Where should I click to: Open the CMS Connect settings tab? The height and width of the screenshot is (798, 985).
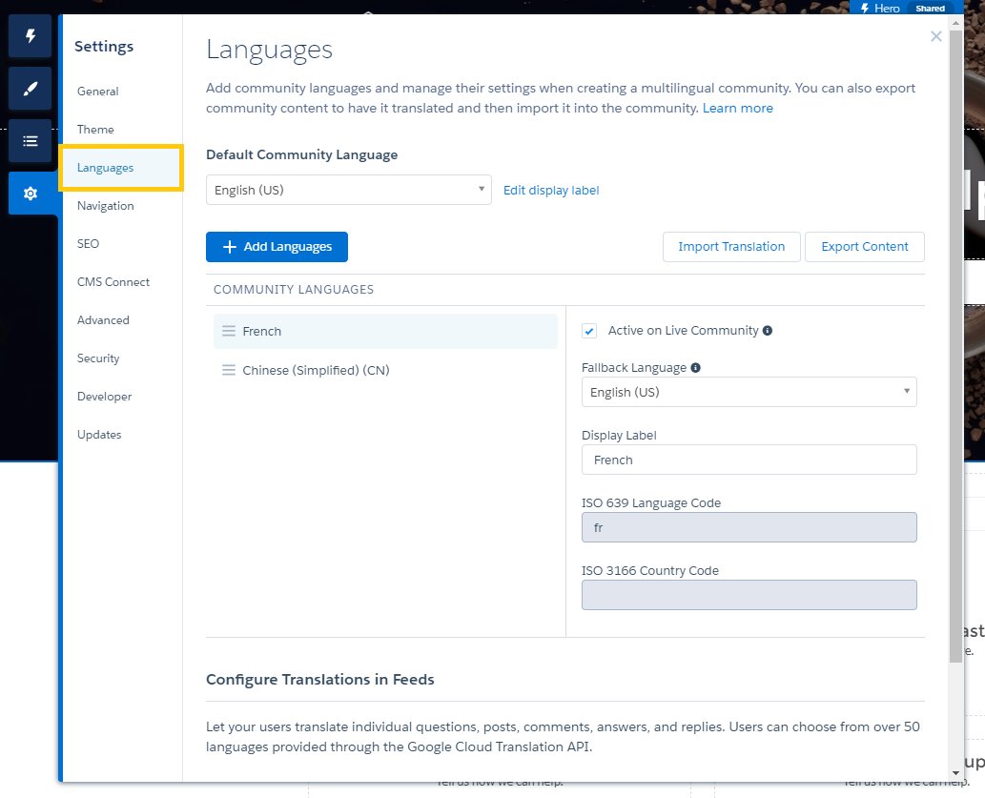[113, 282]
